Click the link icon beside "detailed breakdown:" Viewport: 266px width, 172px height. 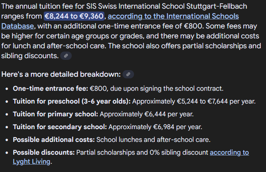point(128,75)
